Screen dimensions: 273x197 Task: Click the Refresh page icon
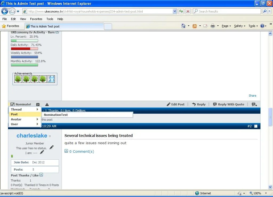(x=181, y=11)
